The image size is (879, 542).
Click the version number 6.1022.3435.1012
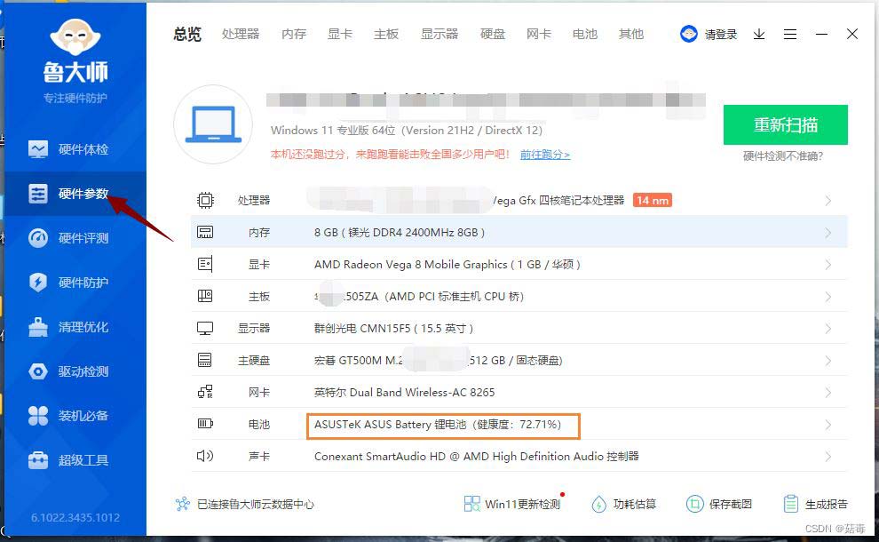point(75,517)
